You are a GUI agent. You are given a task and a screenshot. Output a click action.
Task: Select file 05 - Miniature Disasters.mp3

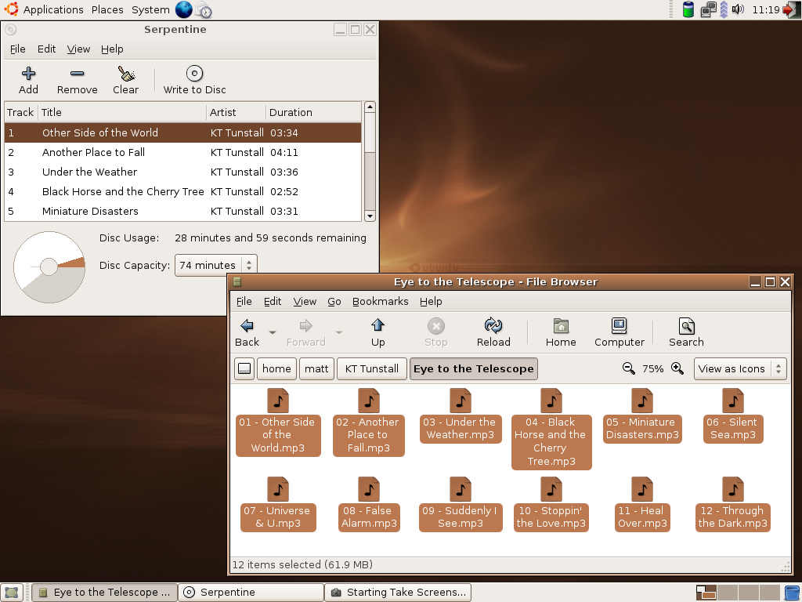point(642,415)
